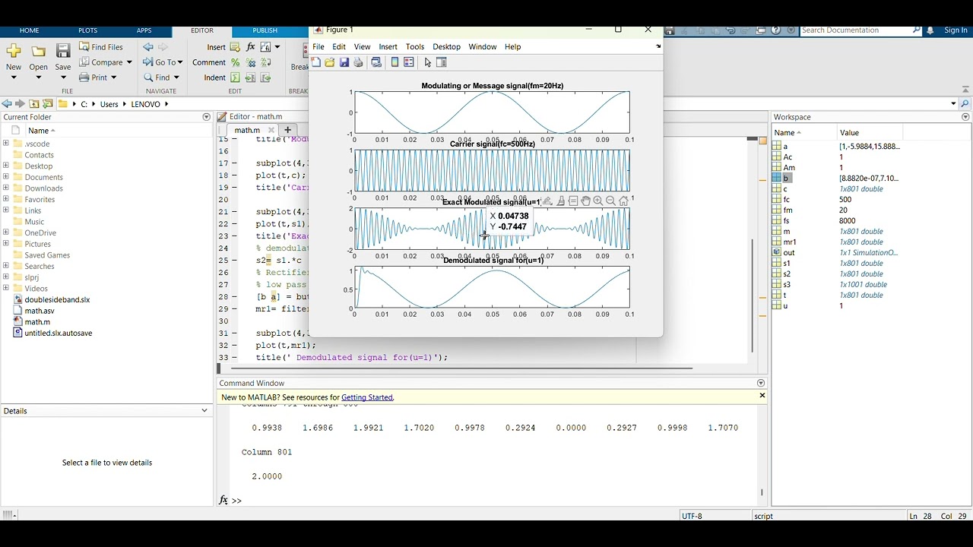
Task: Click Open File icon in Figure 1 toolbar
Action: tap(330, 63)
